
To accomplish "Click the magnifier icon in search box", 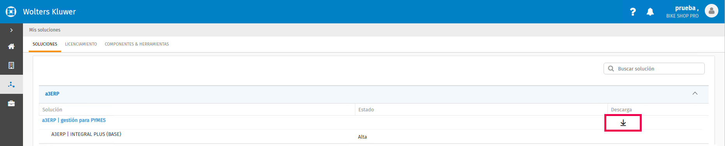I will click(x=611, y=69).
